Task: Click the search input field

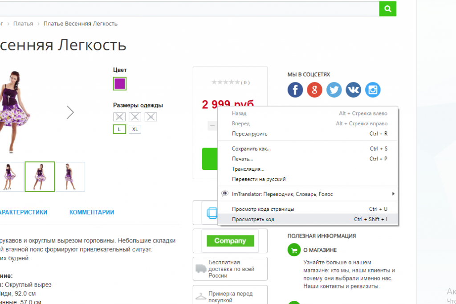Action: click(x=189, y=9)
